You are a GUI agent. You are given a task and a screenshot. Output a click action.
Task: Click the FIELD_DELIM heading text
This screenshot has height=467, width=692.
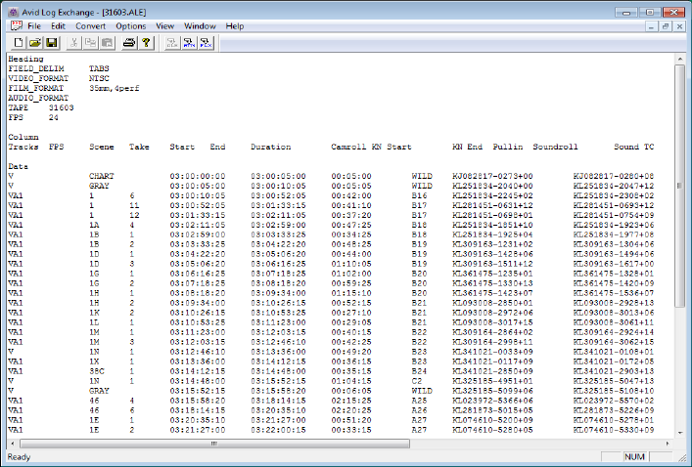pyautogui.click(x=36, y=68)
